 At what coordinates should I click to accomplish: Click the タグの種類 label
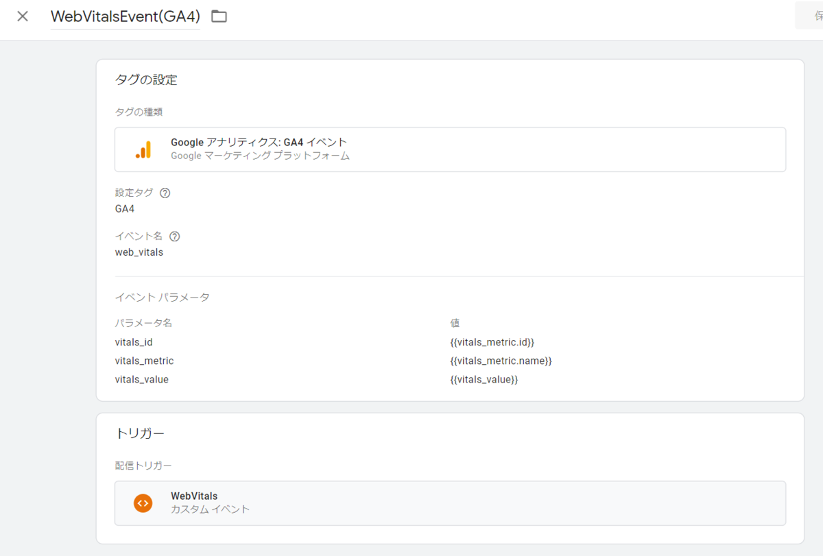click(139, 111)
